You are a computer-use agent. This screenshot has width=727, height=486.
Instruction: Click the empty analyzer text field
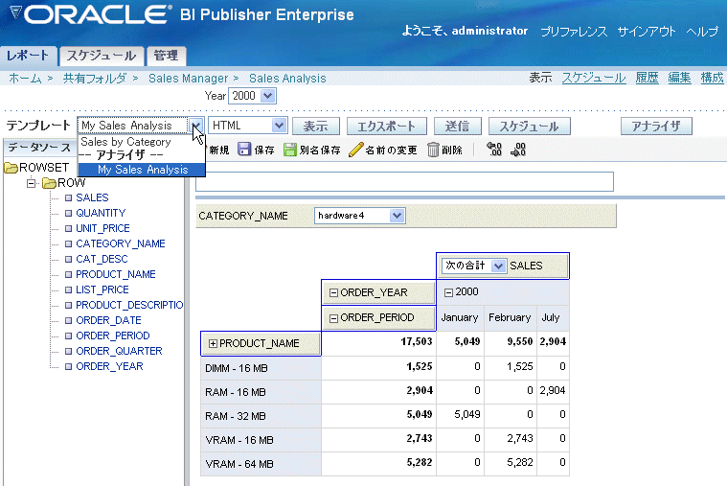pyautogui.click(x=405, y=181)
